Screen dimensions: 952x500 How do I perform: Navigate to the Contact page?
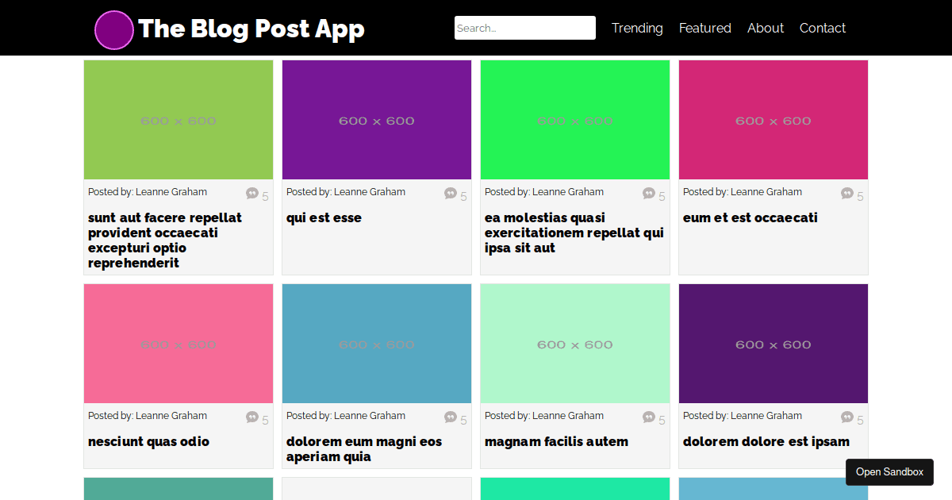pos(823,28)
